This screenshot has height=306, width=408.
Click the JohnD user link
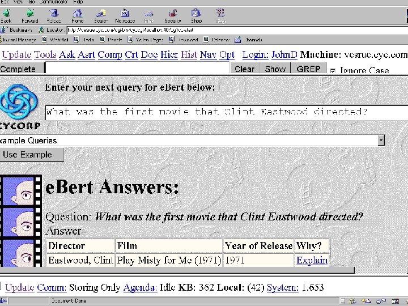click(x=284, y=54)
